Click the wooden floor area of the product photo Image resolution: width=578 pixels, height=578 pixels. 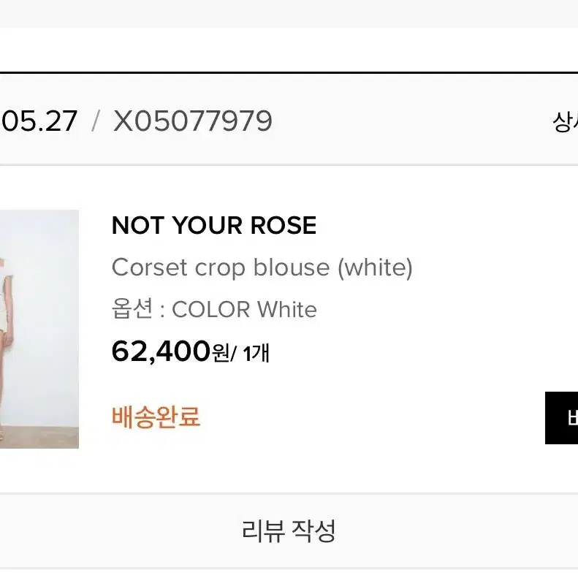[39, 438]
